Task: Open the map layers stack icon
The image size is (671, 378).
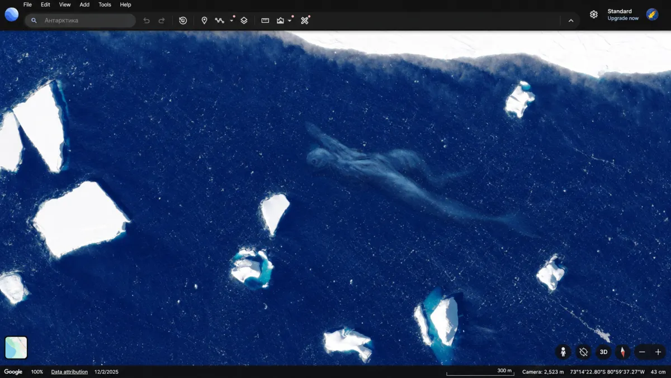Action: pos(244,21)
